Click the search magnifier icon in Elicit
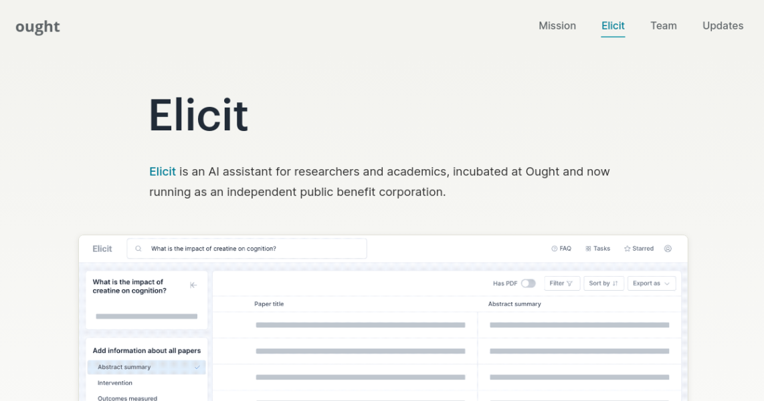Image resolution: width=764 pixels, height=401 pixels. click(x=138, y=249)
